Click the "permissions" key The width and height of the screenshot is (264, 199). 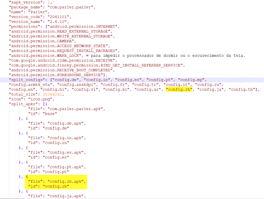pyautogui.click(x=25, y=27)
